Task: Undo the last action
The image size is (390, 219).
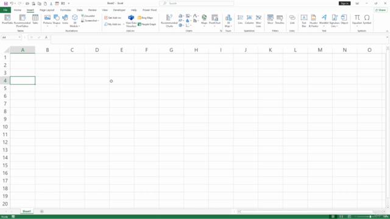Action: pyautogui.click(x=12, y=4)
